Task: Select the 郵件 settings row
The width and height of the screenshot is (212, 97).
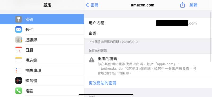Action: (x=42, y=29)
